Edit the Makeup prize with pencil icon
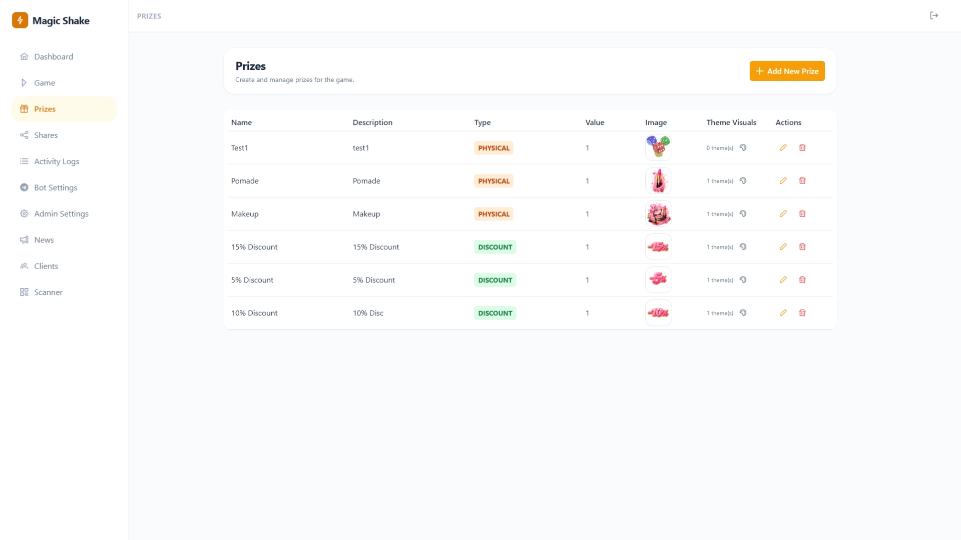This screenshot has height=540, width=961. coord(783,214)
